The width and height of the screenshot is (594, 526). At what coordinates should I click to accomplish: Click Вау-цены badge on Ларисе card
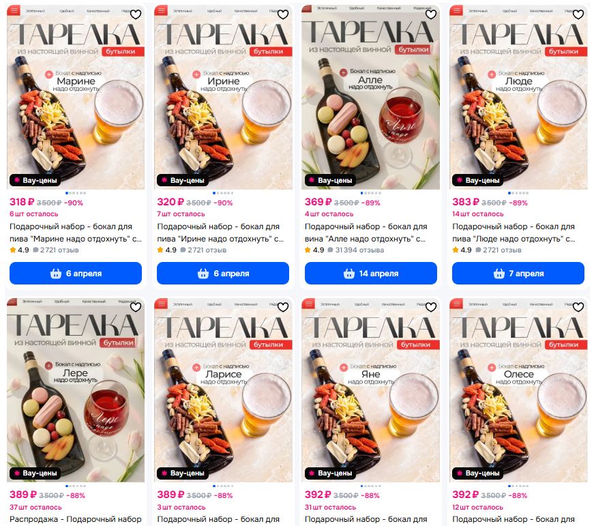click(183, 473)
